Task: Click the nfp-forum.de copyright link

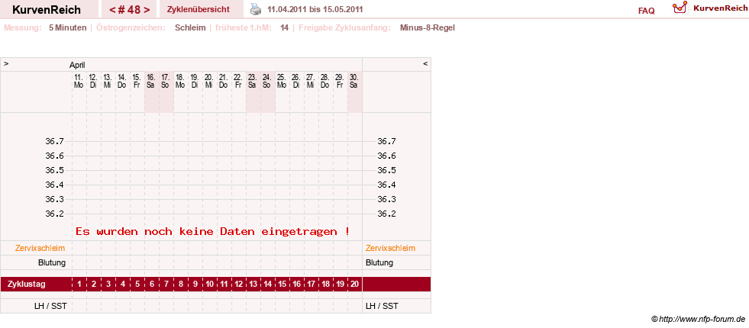Action: pyautogui.click(x=699, y=319)
